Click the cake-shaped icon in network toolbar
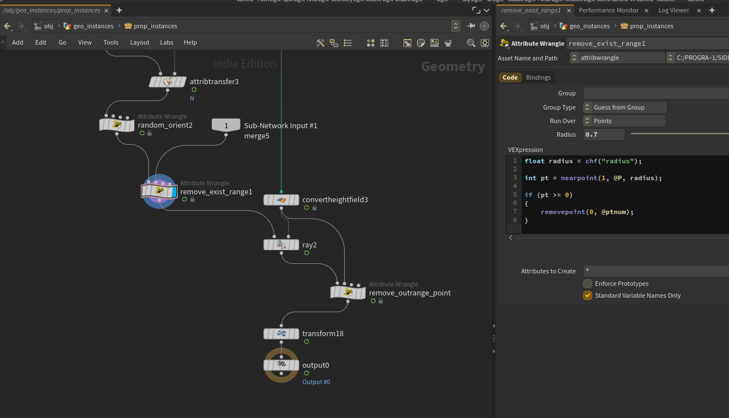 click(448, 42)
